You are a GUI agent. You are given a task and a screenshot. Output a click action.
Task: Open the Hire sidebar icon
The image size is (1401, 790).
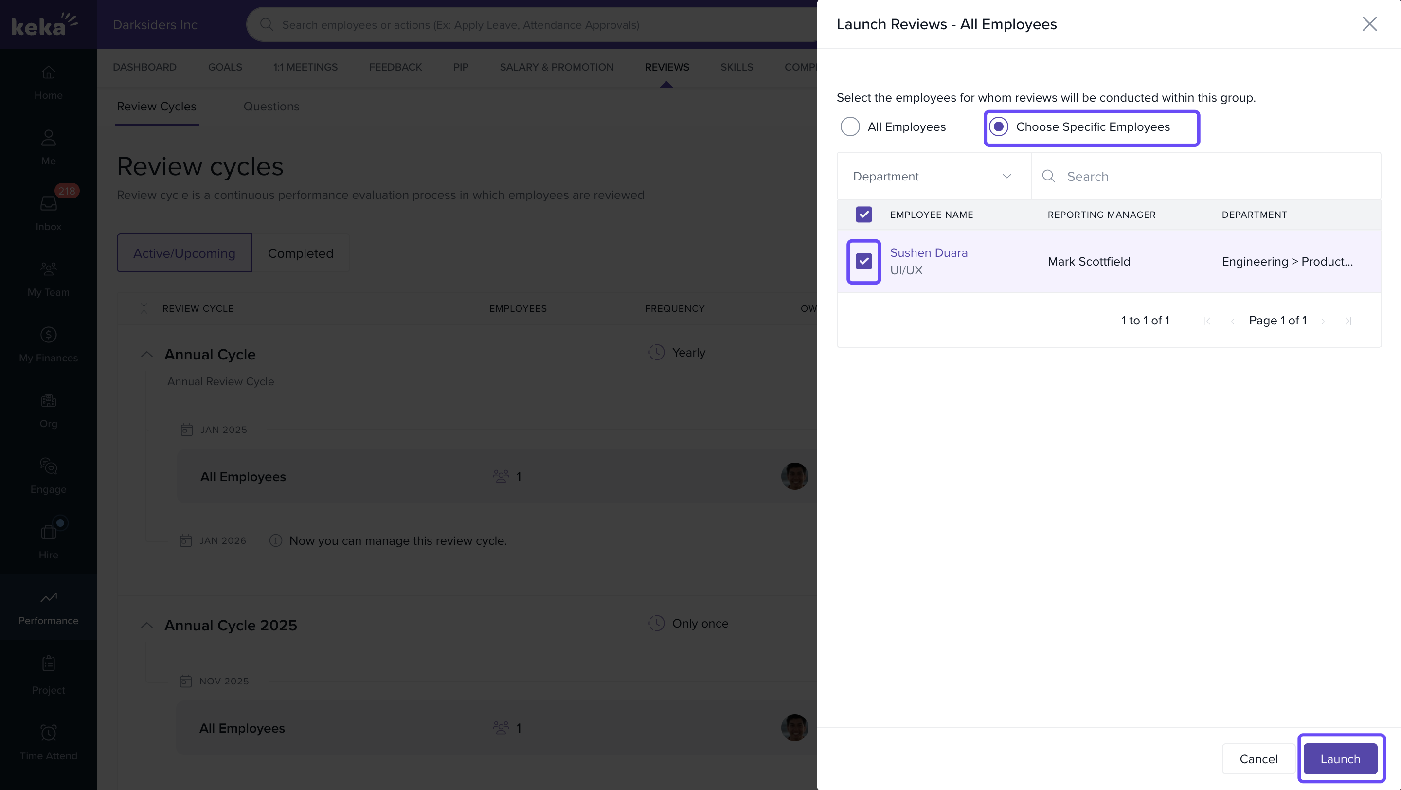[x=49, y=541]
